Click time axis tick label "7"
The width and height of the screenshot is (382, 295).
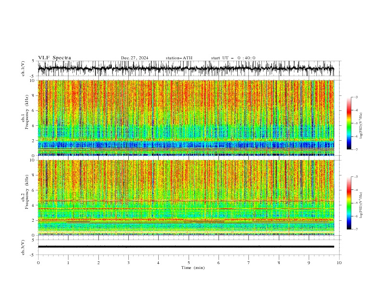(x=249, y=263)
